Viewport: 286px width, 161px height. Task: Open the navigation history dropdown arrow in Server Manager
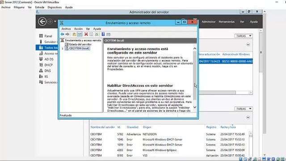[55, 21]
